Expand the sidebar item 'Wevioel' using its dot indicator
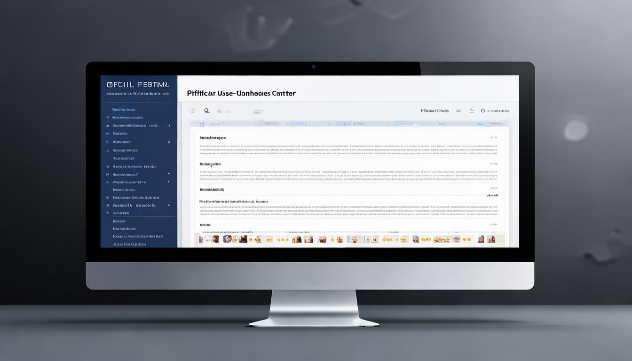 coord(169,205)
